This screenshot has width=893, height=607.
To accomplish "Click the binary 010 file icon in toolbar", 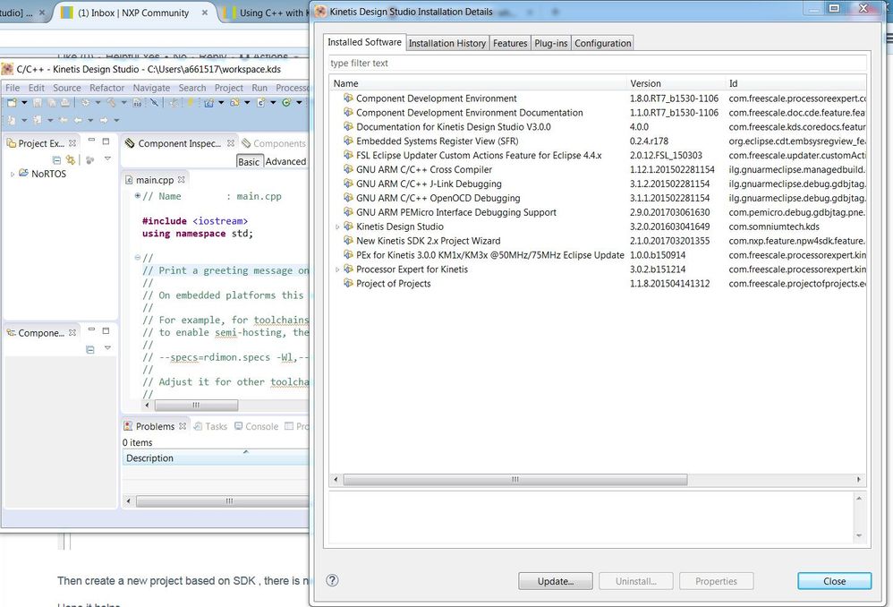I will (x=137, y=103).
